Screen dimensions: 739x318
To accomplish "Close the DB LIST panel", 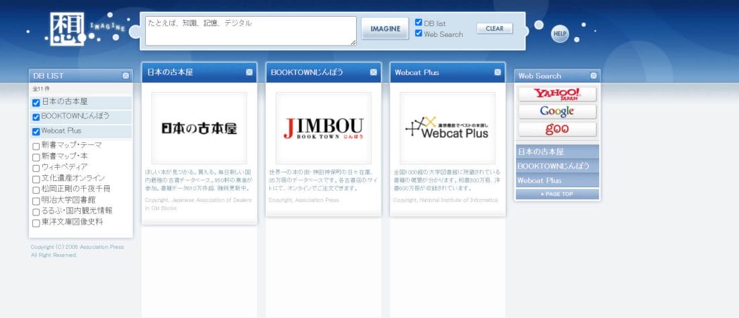I will [126, 75].
